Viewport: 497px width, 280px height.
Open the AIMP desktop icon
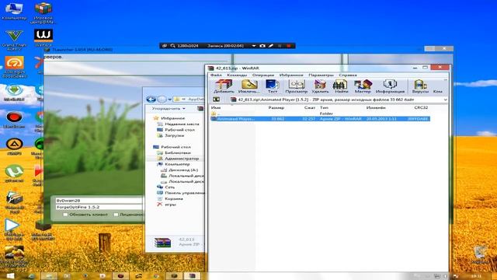click(x=14, y=147)
